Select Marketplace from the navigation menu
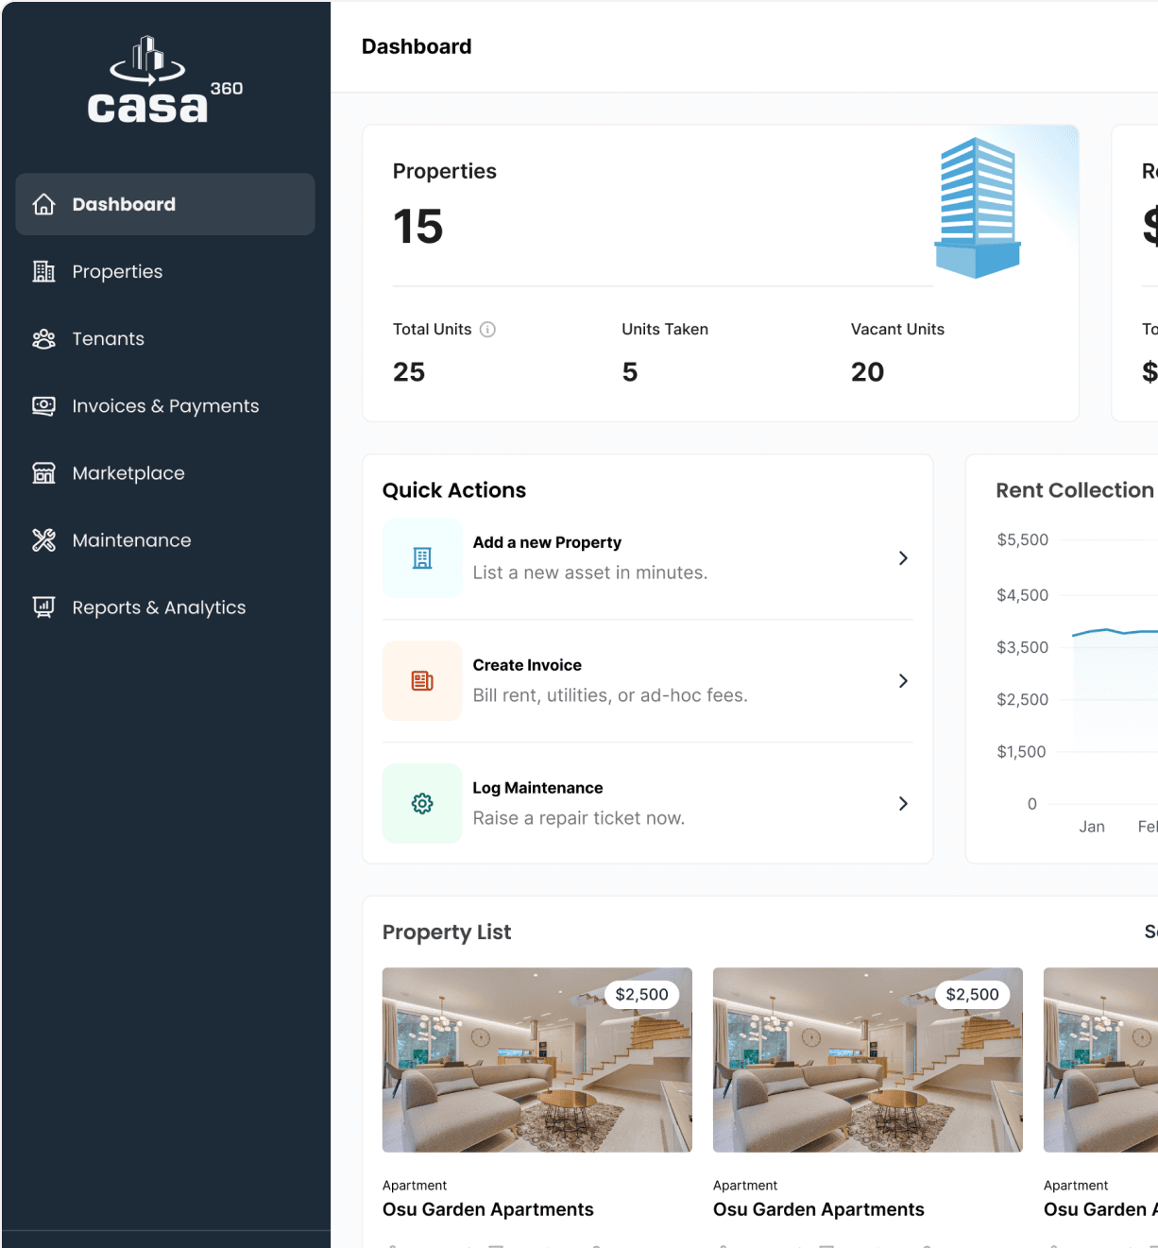Viewport: 1158px width, 1248px height. (128, 472)
